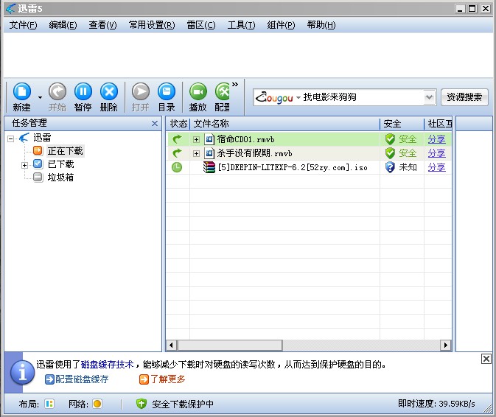Select 正在下载 in the task tree
The width and height of the screenshot is (496, 417).
65,151
